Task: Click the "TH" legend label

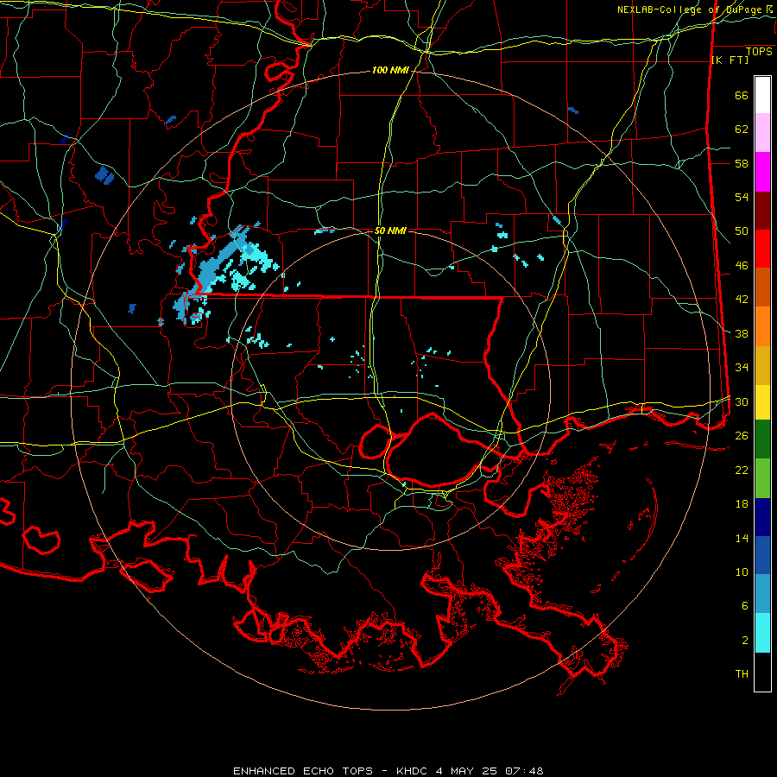Action: (742, 674)
